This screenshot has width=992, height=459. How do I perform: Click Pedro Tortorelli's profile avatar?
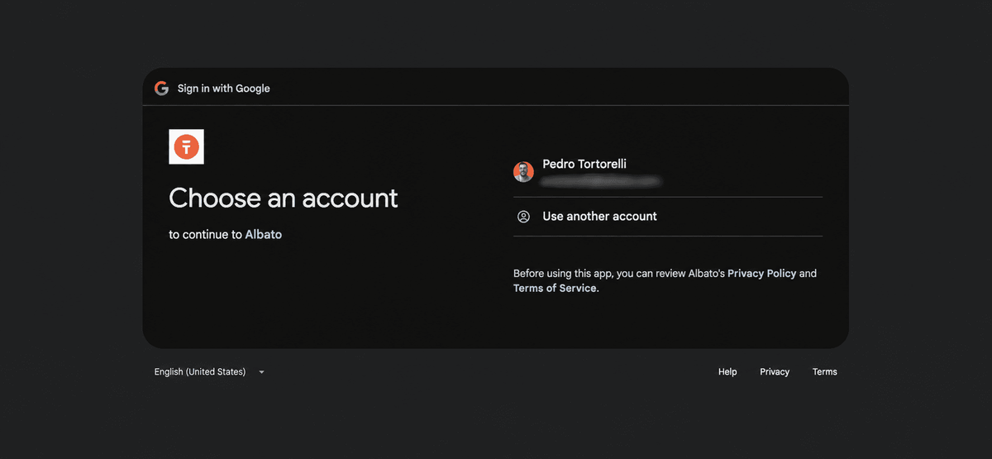[523, 171]
